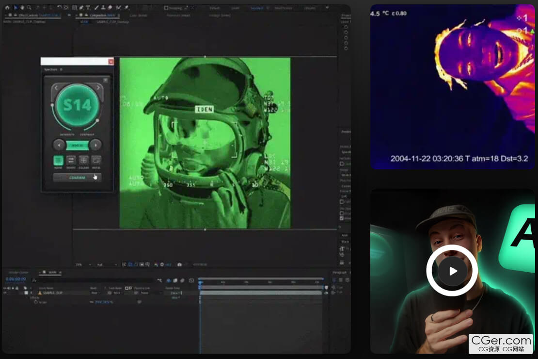This screenshot has height=359, width=538.
Task: Play the video thumbnail with the play button
Action: coord(452,271)
